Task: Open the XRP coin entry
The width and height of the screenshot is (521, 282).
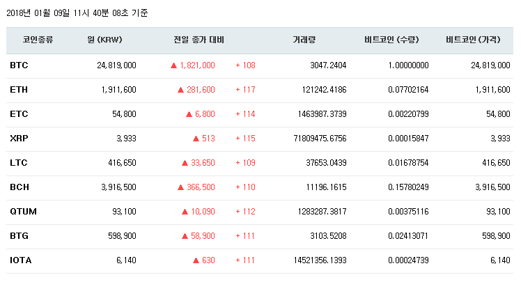Action: pos(19,139)
